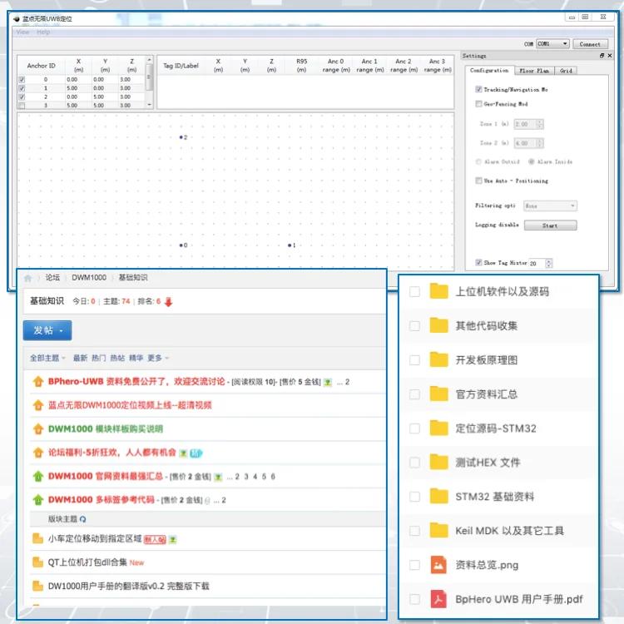This screenshot has height=624, width=624.
Task: Toggle Tracking/Navigation Mode checkbox
Action: [478, 89]
